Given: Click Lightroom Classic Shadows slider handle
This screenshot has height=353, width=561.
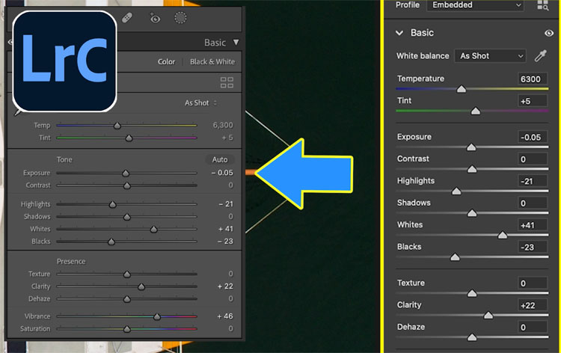Looking at the screenshot, I should [126, 217].
